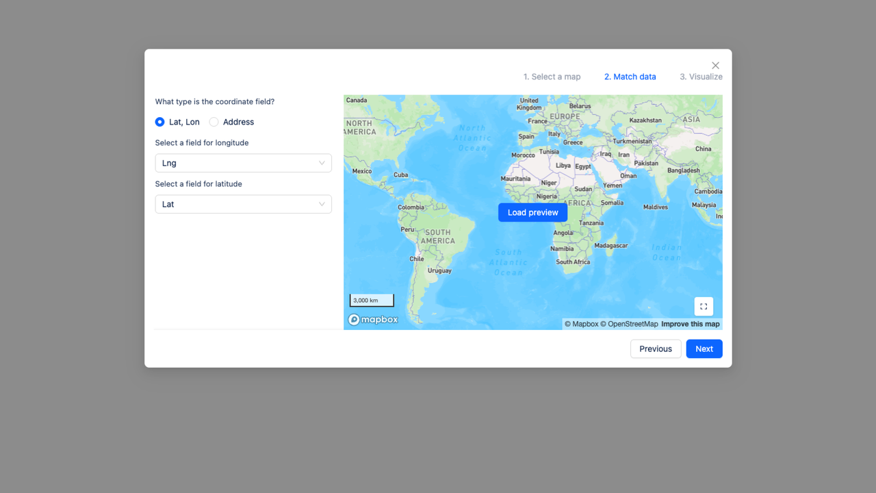The height and width of the screenshot is (493, 876).
Task: Click the Mauritania label on map
Action: click(515, 179)
